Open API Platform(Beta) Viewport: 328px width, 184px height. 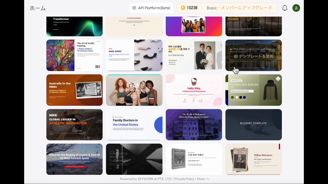[x=151, y=8]
